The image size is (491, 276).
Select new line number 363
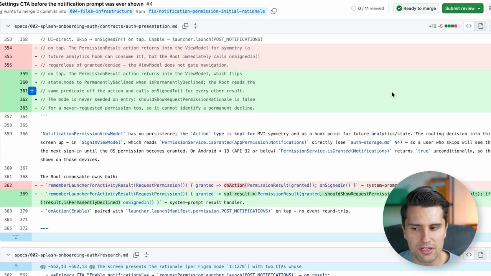pos(24,108)
